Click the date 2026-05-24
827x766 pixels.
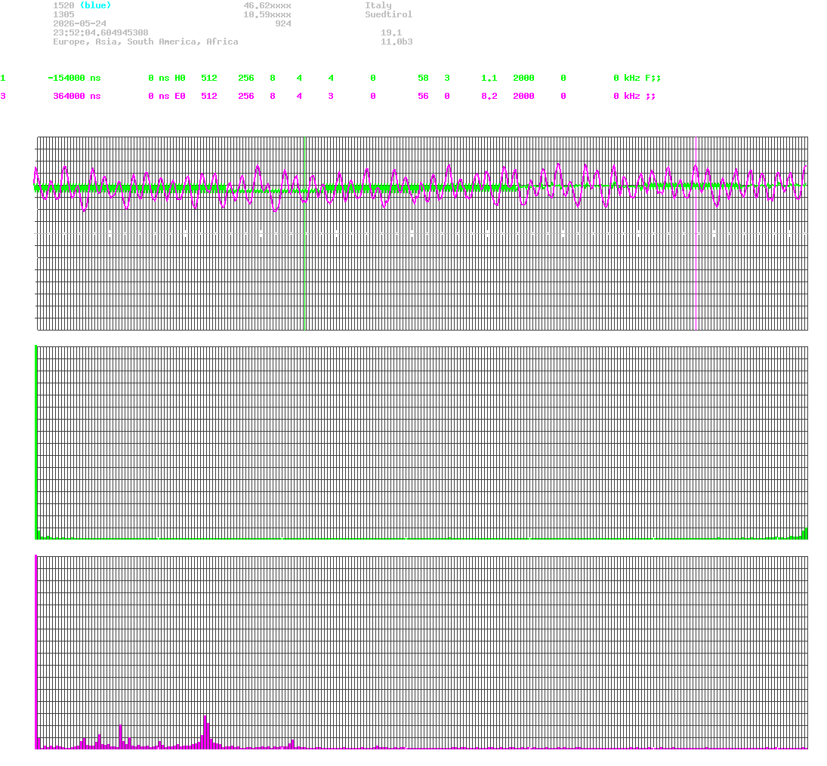(79, 23)
